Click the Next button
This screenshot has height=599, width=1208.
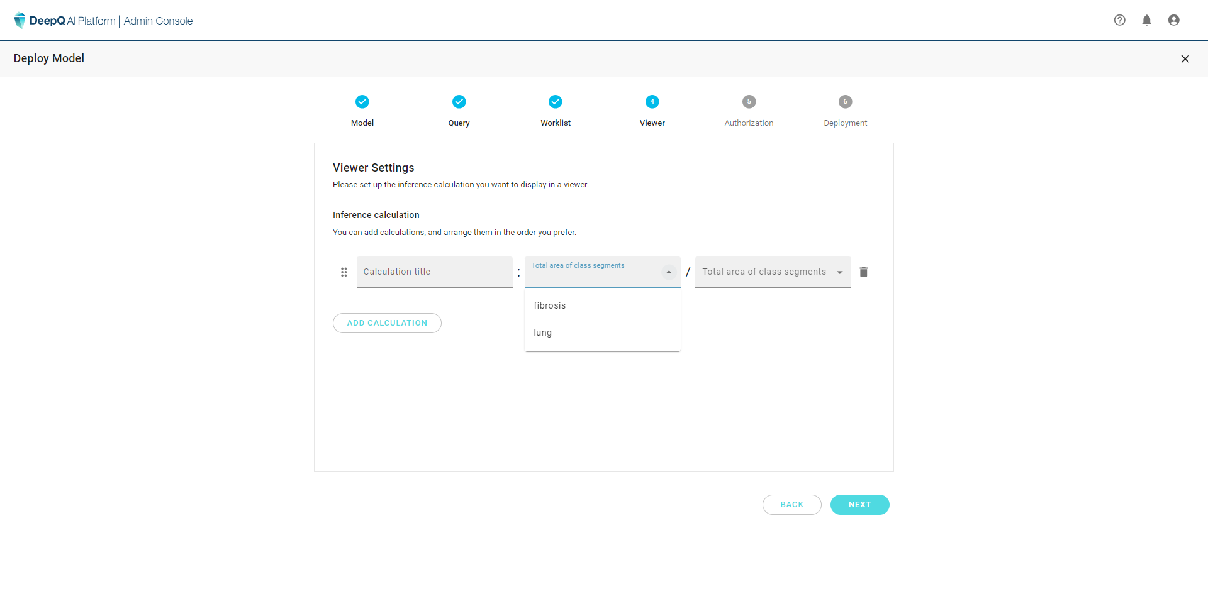(859, 505)
